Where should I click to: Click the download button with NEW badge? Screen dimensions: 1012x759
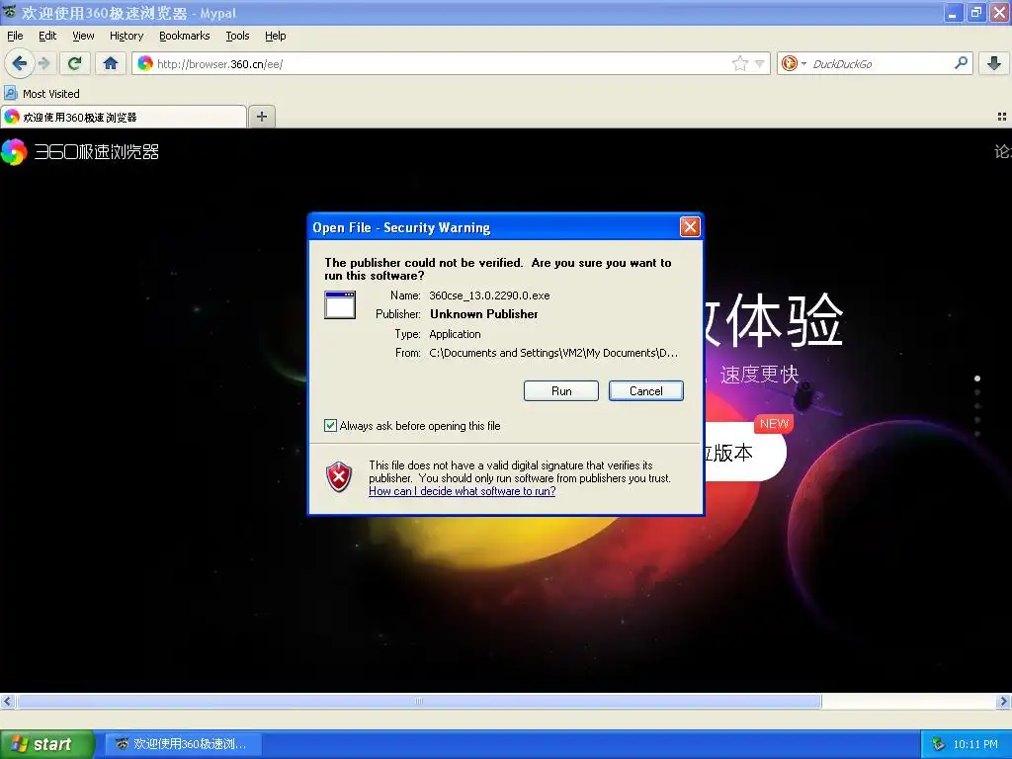click(744, 452)
